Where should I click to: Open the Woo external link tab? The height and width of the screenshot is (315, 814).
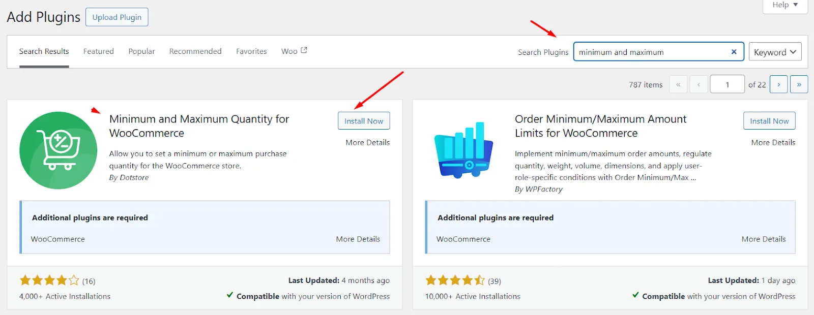294,51
